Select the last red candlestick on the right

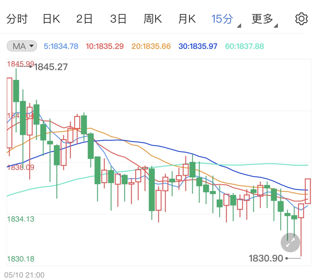(308, 191)
